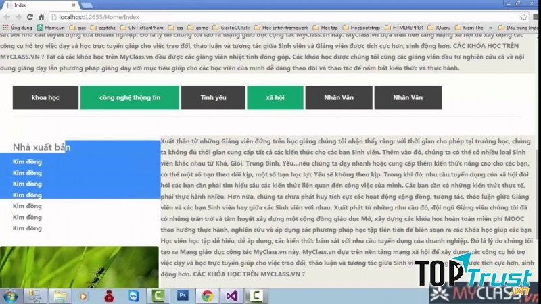Reload the page with the refresh icon
Screen dimensions: 541x304
[30, 17]
